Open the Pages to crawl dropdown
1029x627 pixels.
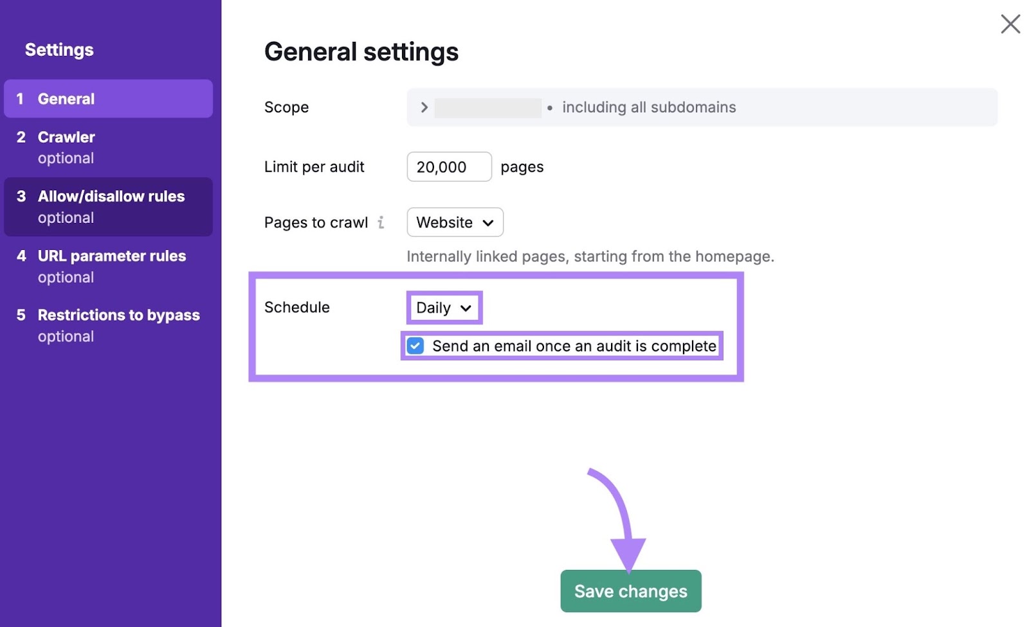click(455, 222)
